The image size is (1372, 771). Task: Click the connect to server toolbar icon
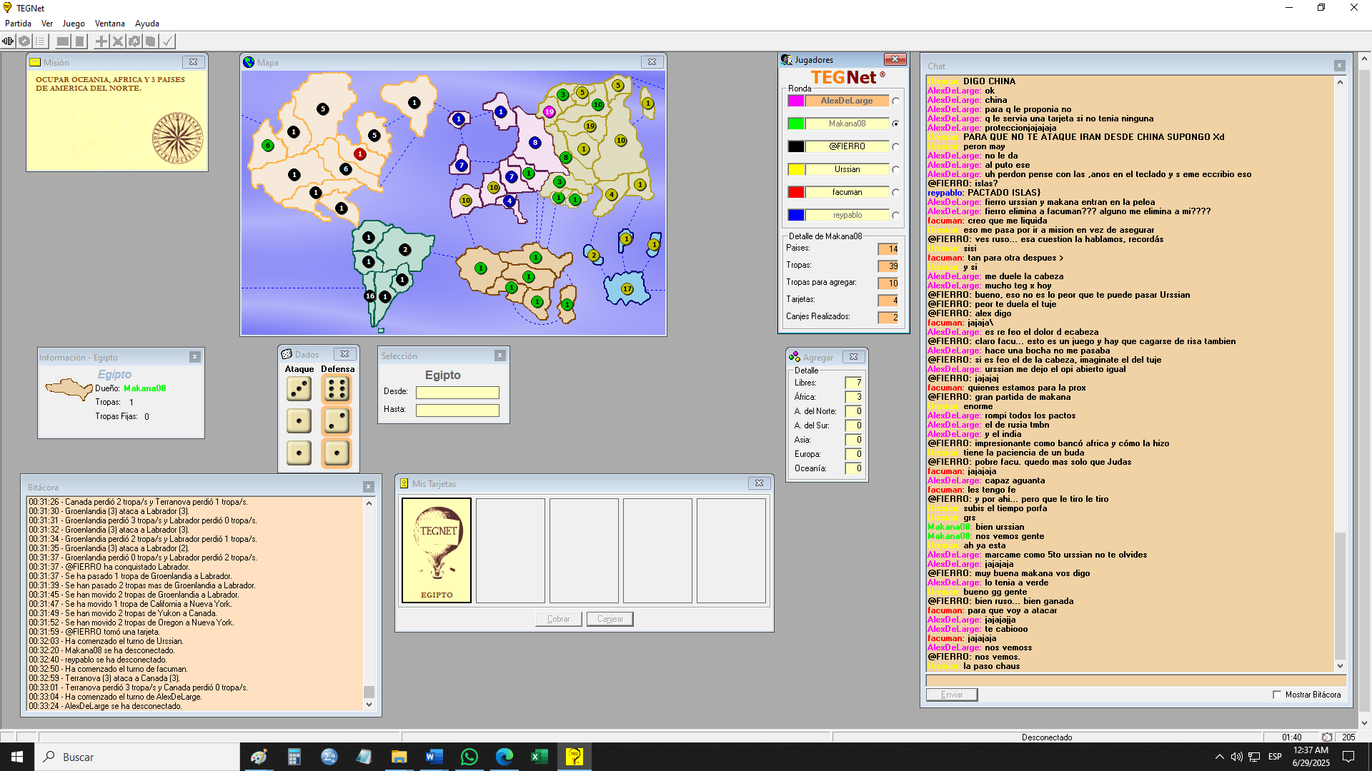[x=8, y=41]
